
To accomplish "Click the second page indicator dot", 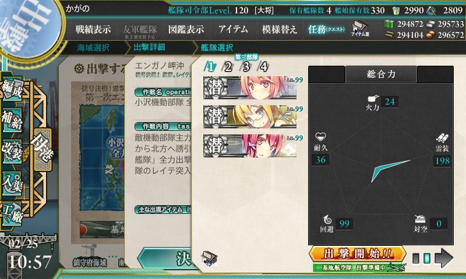I will click(x=426, y=258).
